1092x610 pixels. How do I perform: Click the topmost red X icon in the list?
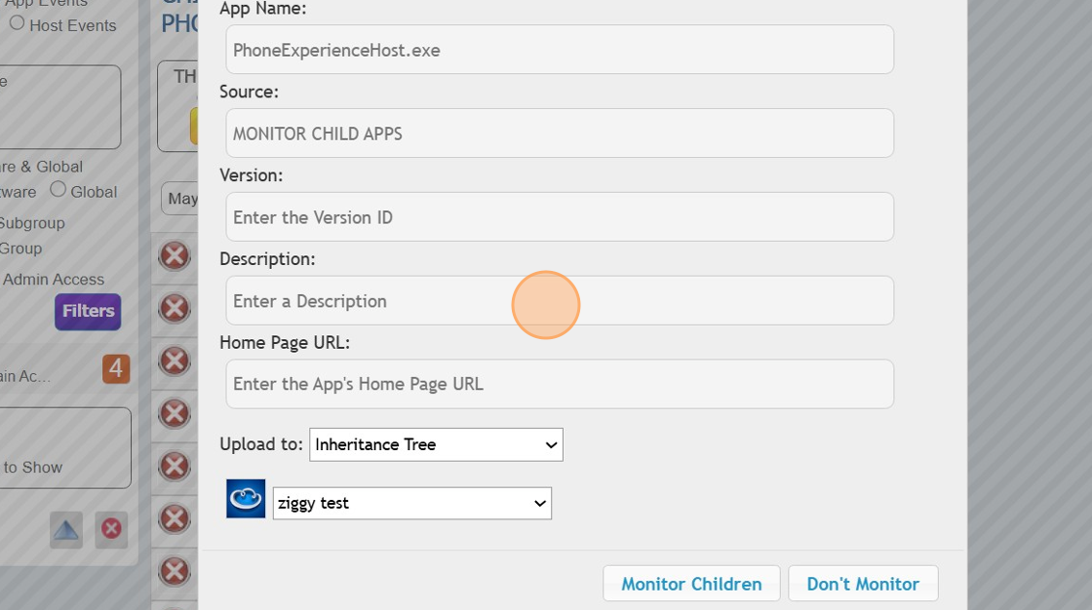[173, 256]
